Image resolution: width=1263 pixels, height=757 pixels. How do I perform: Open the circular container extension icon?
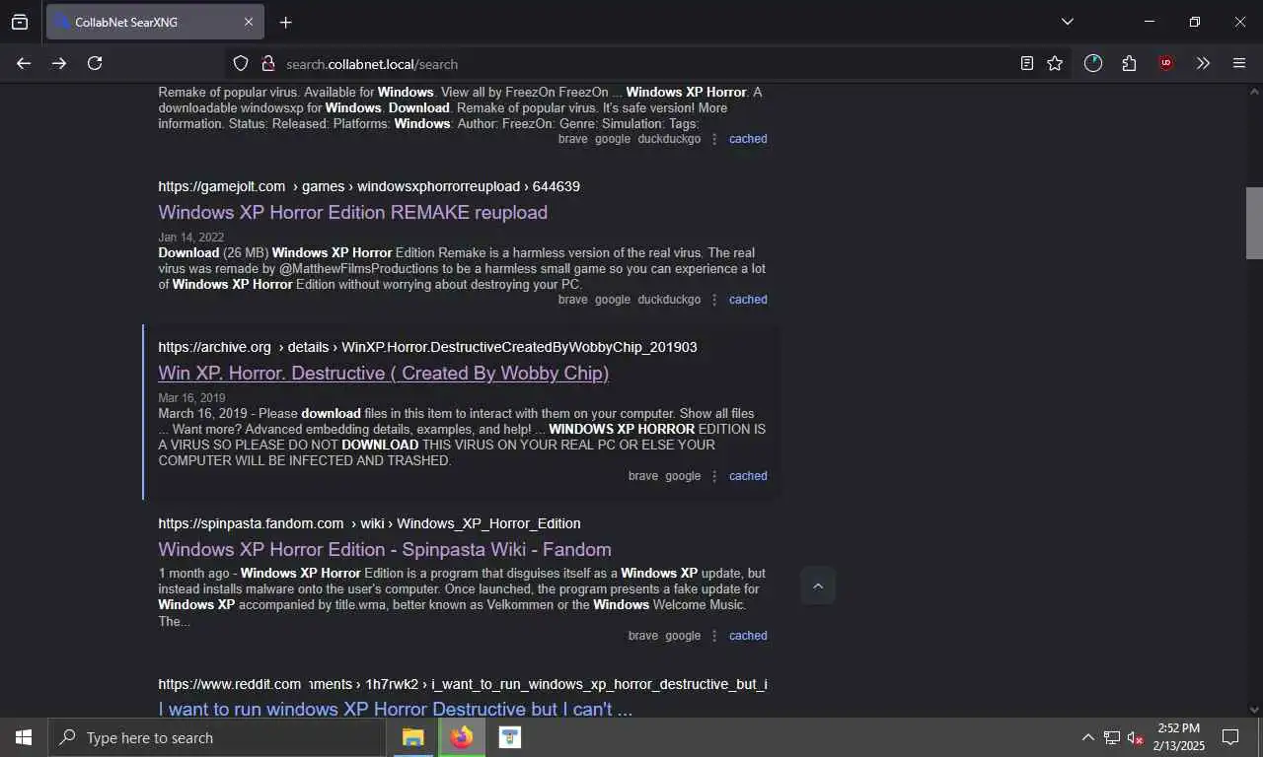pos(1093,63)
